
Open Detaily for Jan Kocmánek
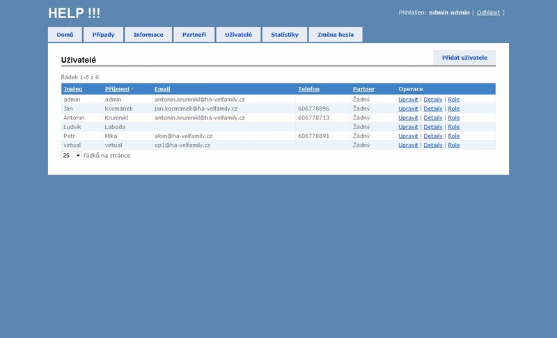click(433, 108)
